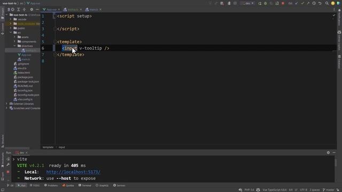Select main.ts in project tree
Screen dimensions: 342x192
[x=24, y=59]
